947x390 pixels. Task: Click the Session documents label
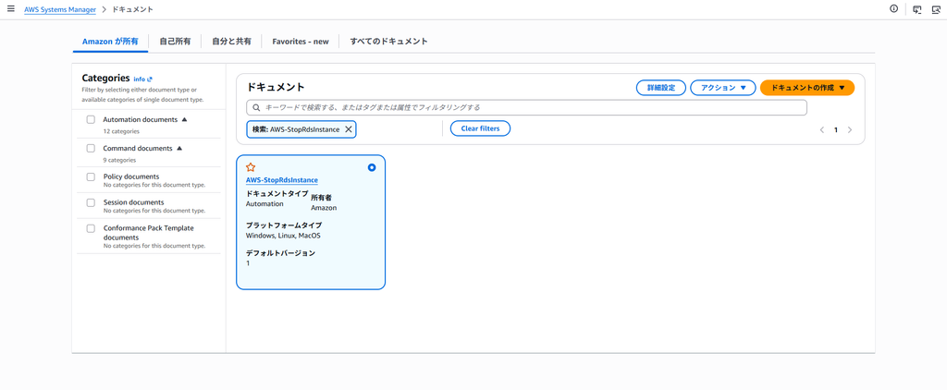[x=133, y=202]
